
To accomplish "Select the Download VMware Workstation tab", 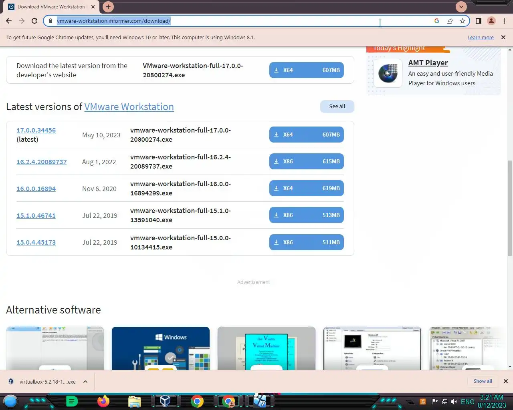I will (51, 7).
